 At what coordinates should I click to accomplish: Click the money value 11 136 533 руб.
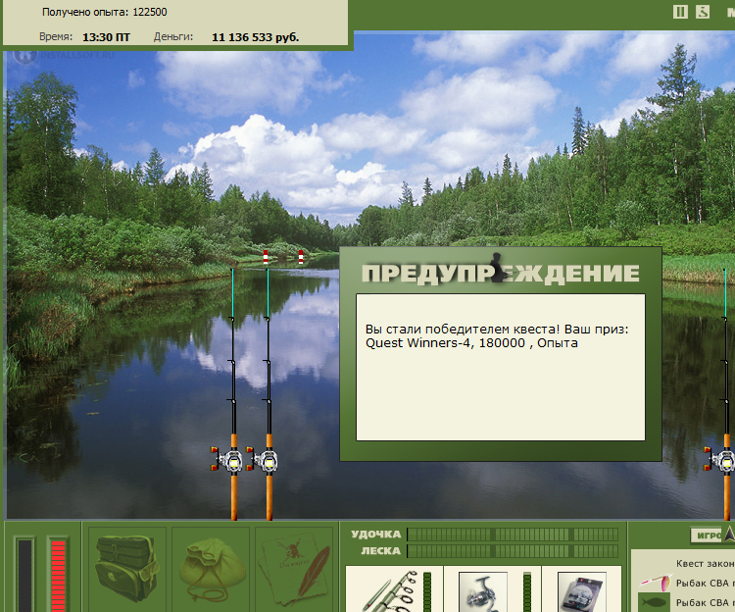(255, 37)
